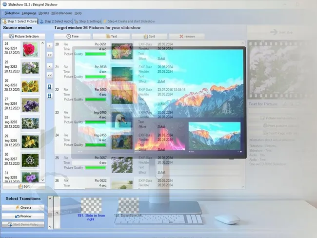Click file name Pic-3622 in row 26
The width and height of the screenshot is (317, 238).
click(100, 180)
